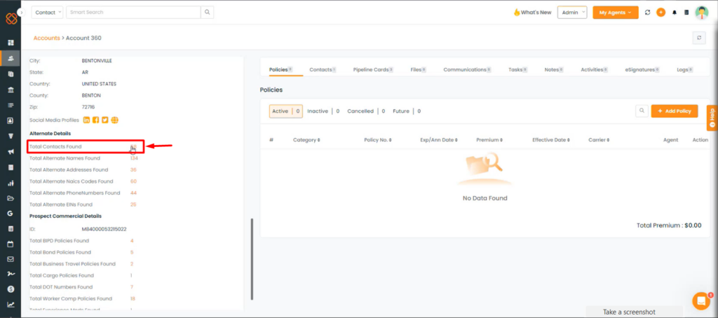Open the text lines list icon in sidebar
The image size is (718, 318).
click(11, 105)
